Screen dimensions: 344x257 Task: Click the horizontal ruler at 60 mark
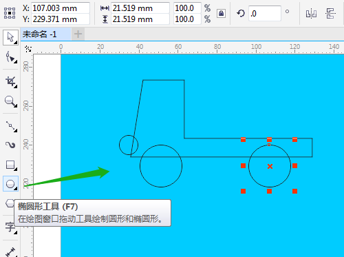(x=178, y=47)
